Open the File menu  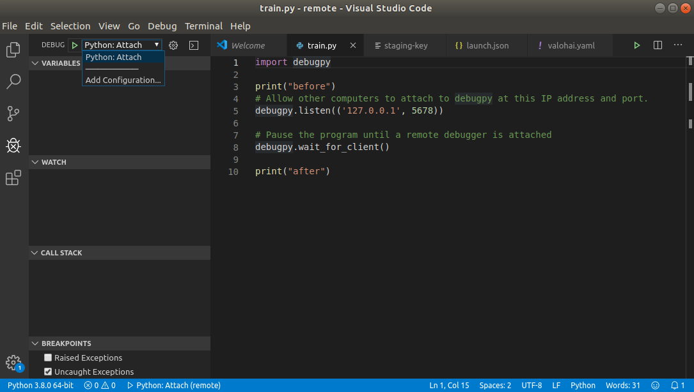click(x=10, y=26)
